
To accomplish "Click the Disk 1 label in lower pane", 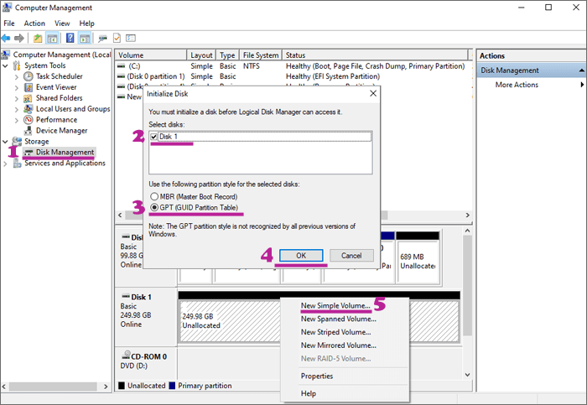I will (141, 297).
